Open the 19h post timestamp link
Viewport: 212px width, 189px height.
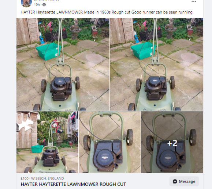point(37,5)
